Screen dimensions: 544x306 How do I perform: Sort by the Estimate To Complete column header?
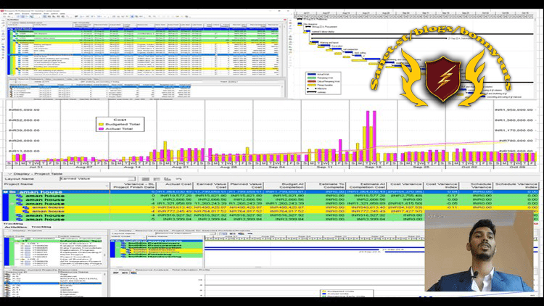pyautogui.click(x=325, y=186)
